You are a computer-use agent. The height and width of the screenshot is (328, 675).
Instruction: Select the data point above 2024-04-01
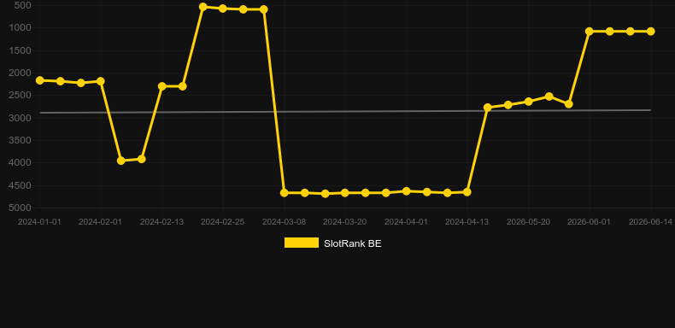pyautogui.click(x=406, y=191)
